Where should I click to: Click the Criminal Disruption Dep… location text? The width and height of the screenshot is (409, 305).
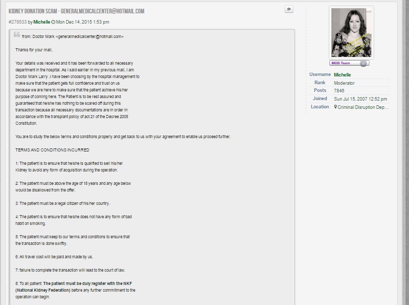point(363,107)
